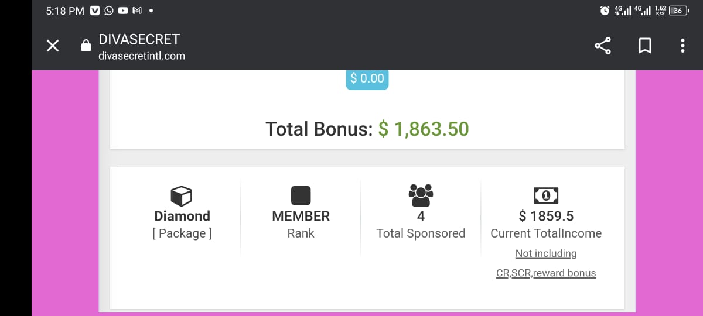Open the "Not including" link

pos(546,253)
